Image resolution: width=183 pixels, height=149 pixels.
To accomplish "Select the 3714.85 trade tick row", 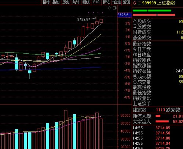I will [158, 128].
